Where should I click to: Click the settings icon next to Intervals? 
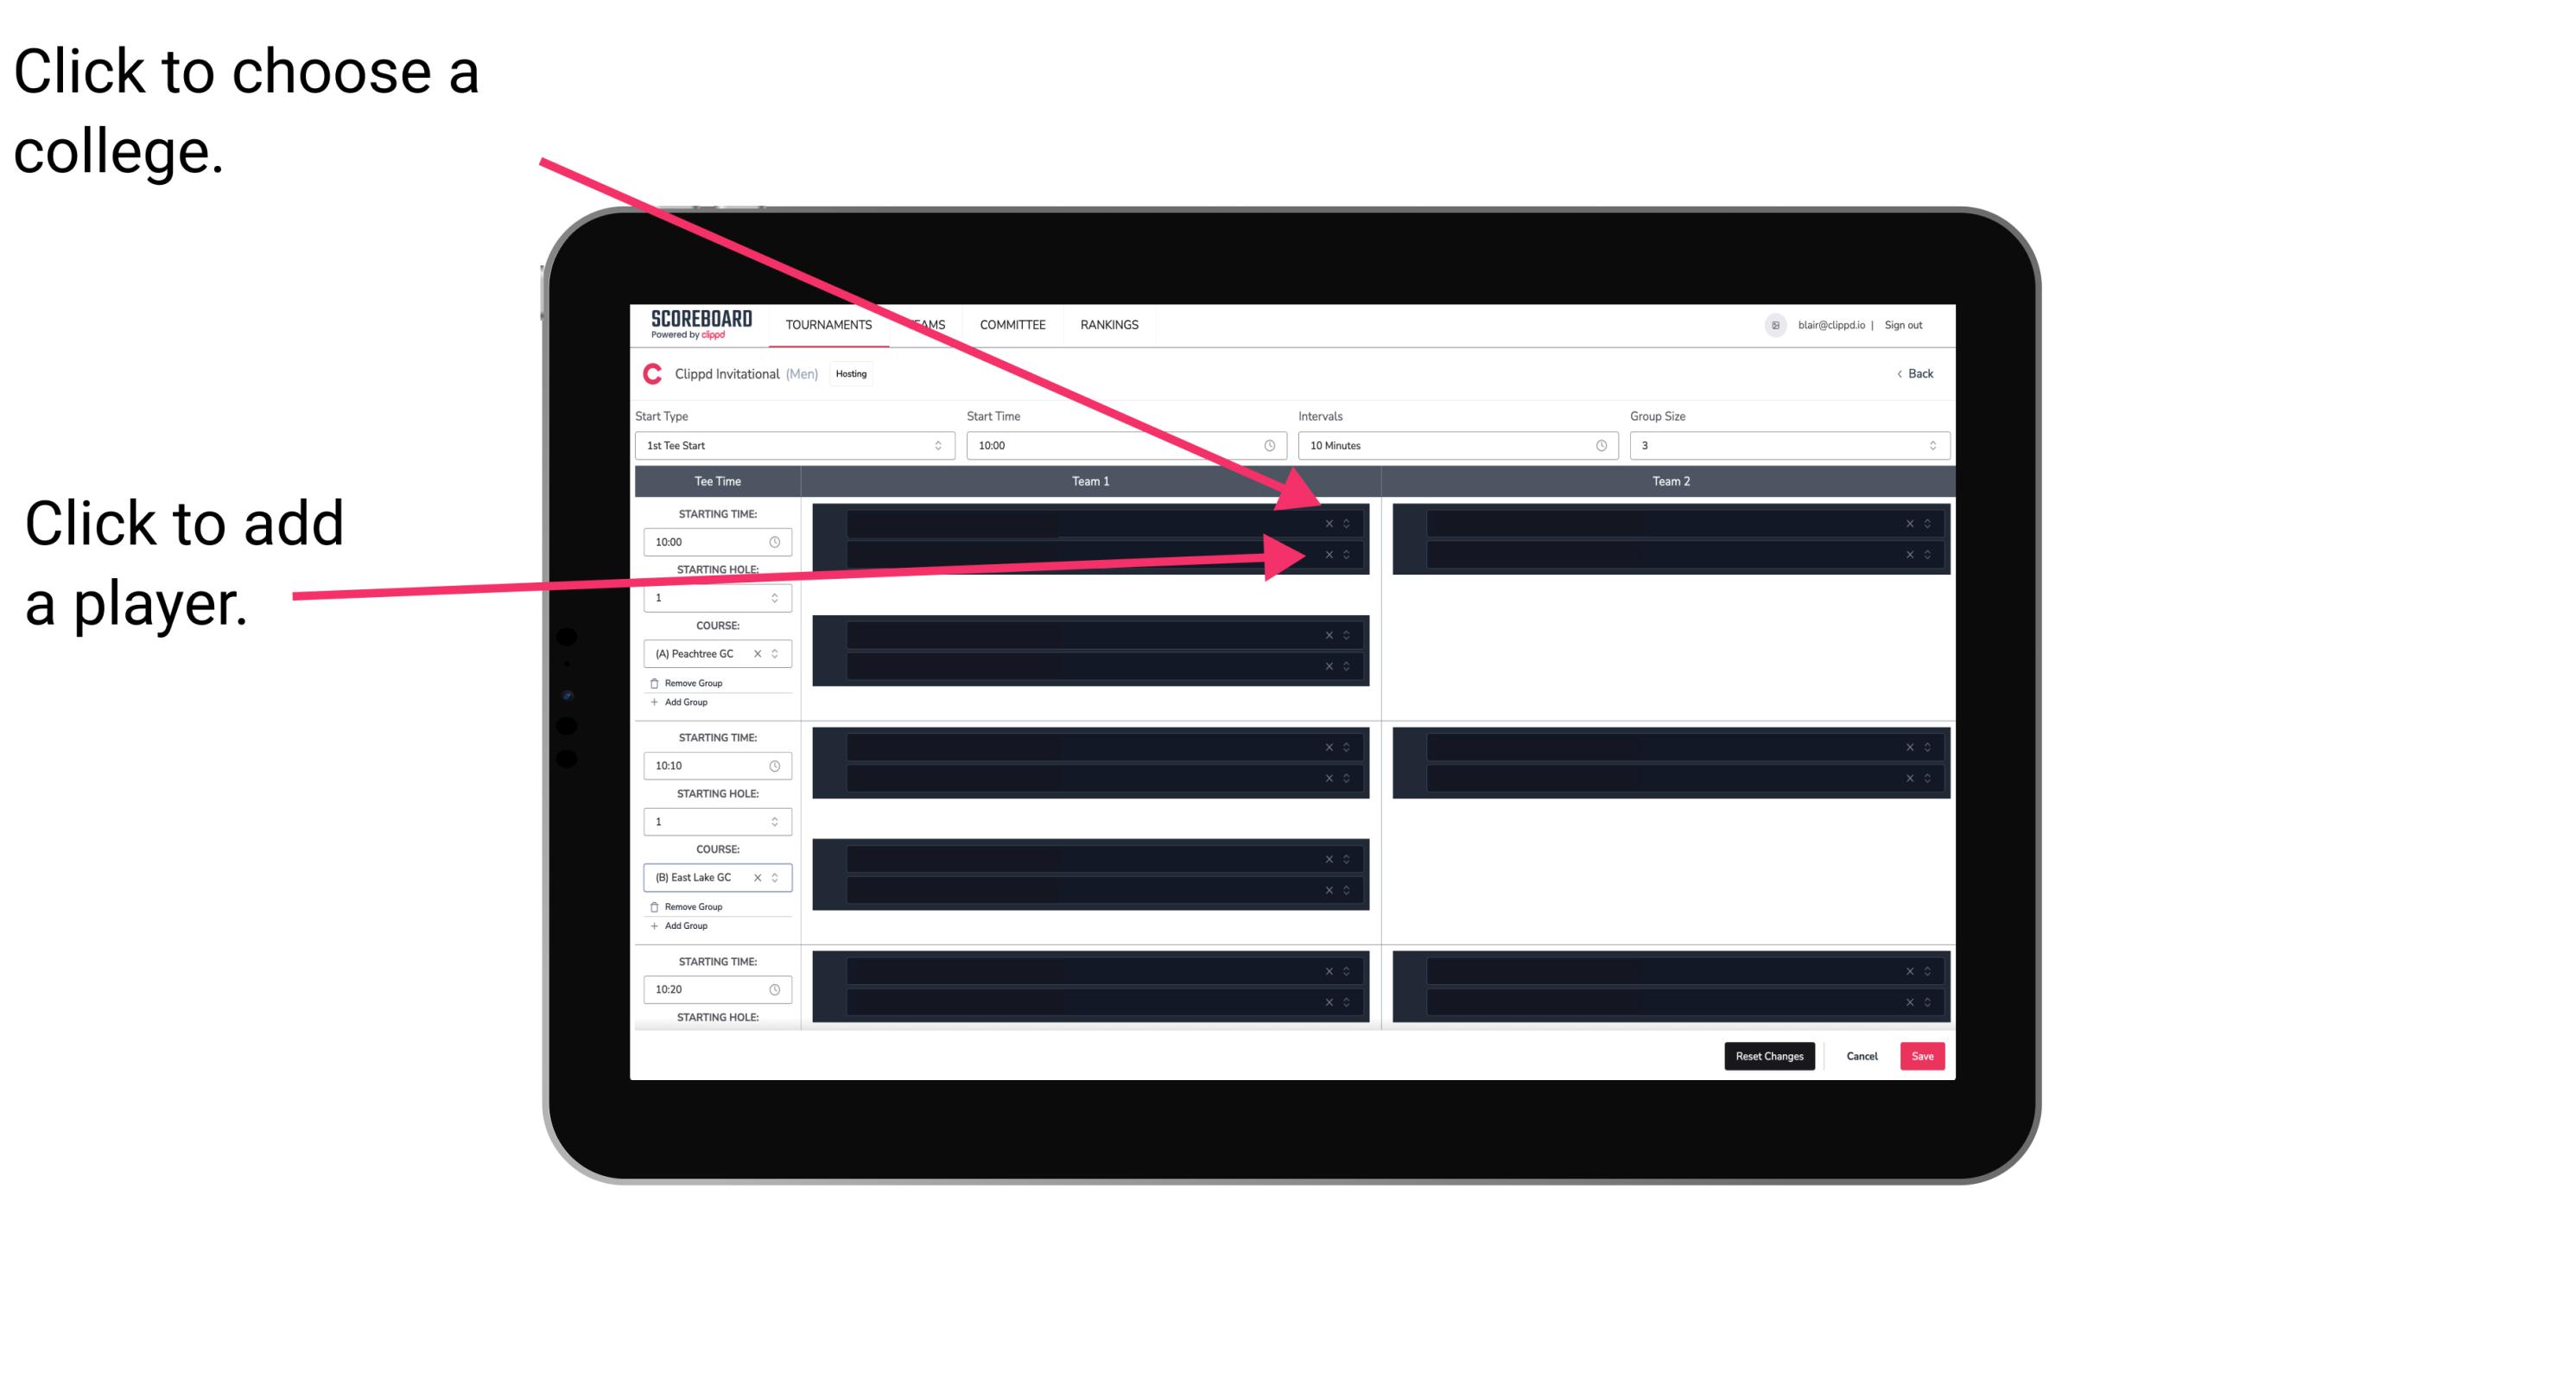(1600, 446)
